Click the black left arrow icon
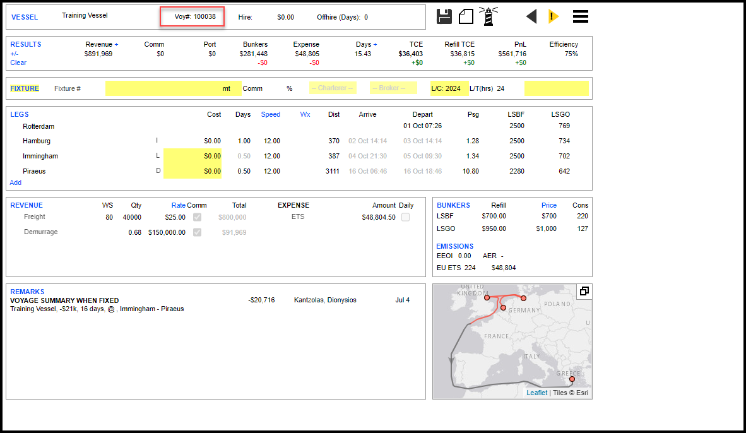746x433 pixels. [x=531, y=16]
